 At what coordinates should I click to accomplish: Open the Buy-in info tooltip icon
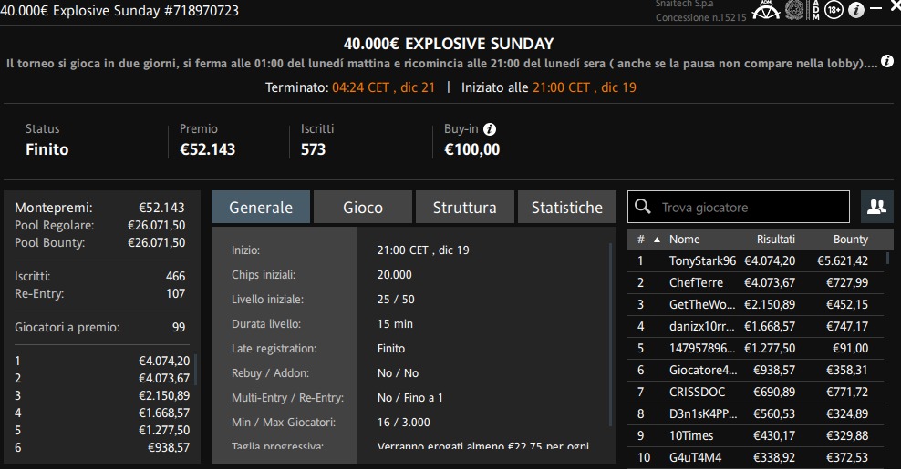tap(490, 129)
